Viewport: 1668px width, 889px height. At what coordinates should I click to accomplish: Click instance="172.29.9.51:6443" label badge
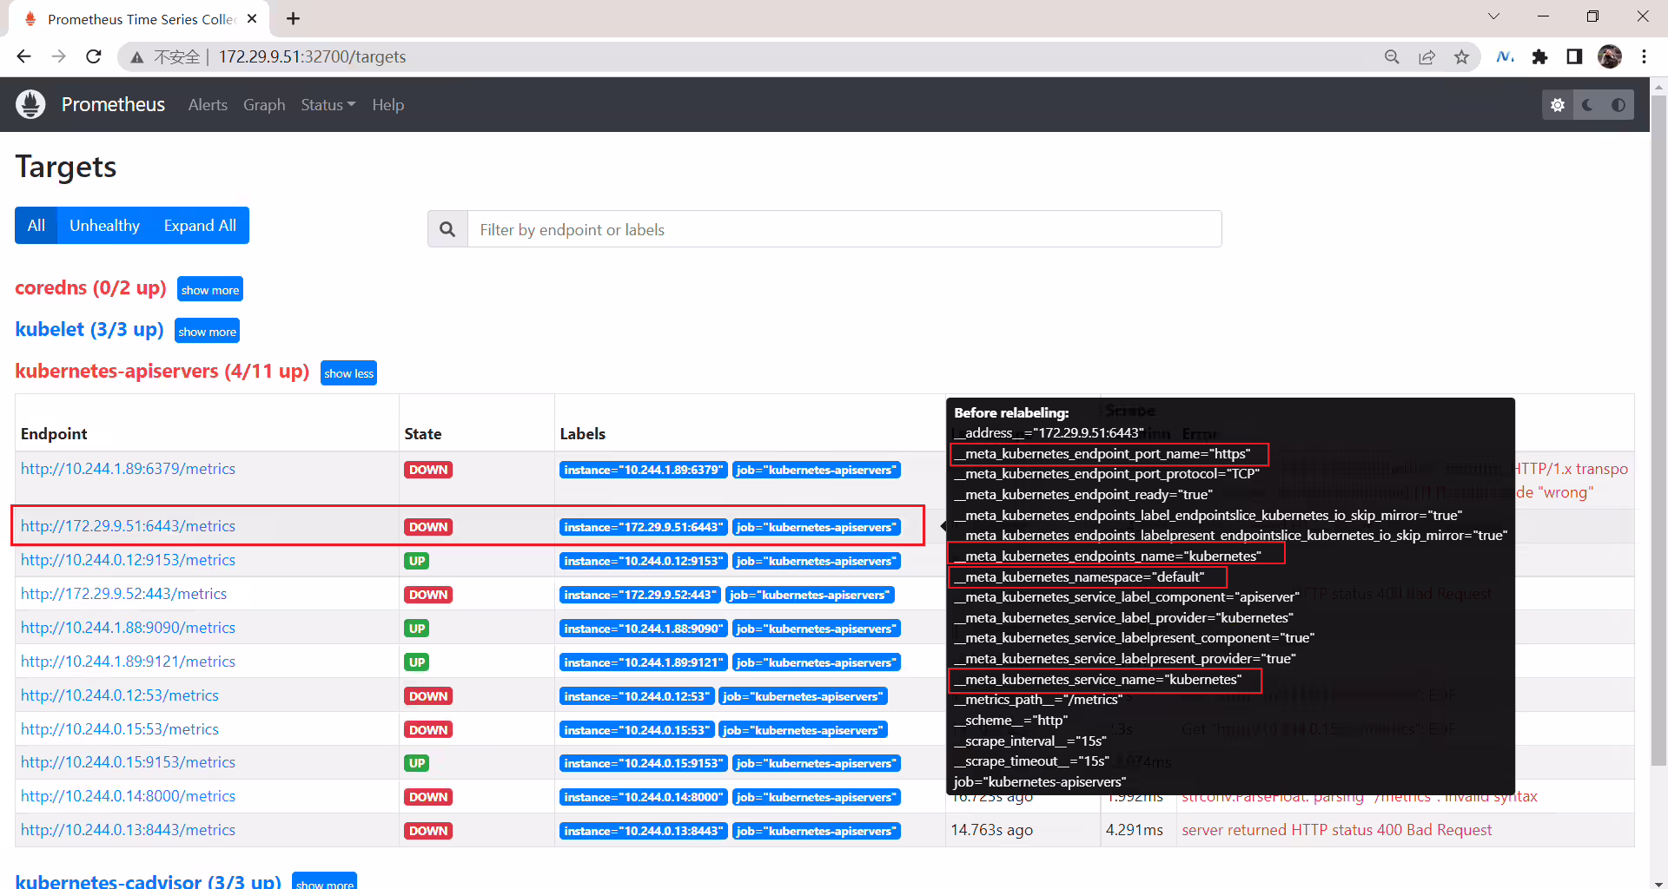pos(644,527)
